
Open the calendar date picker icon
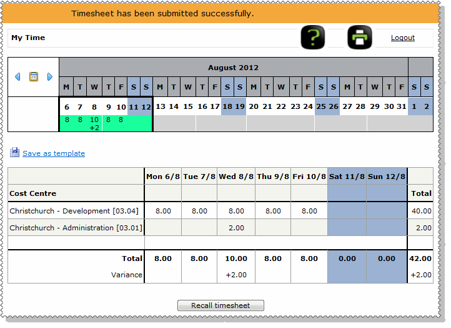(34, 76)
